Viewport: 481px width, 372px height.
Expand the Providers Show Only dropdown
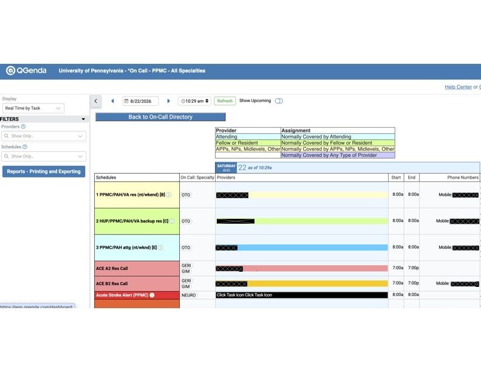80,136
